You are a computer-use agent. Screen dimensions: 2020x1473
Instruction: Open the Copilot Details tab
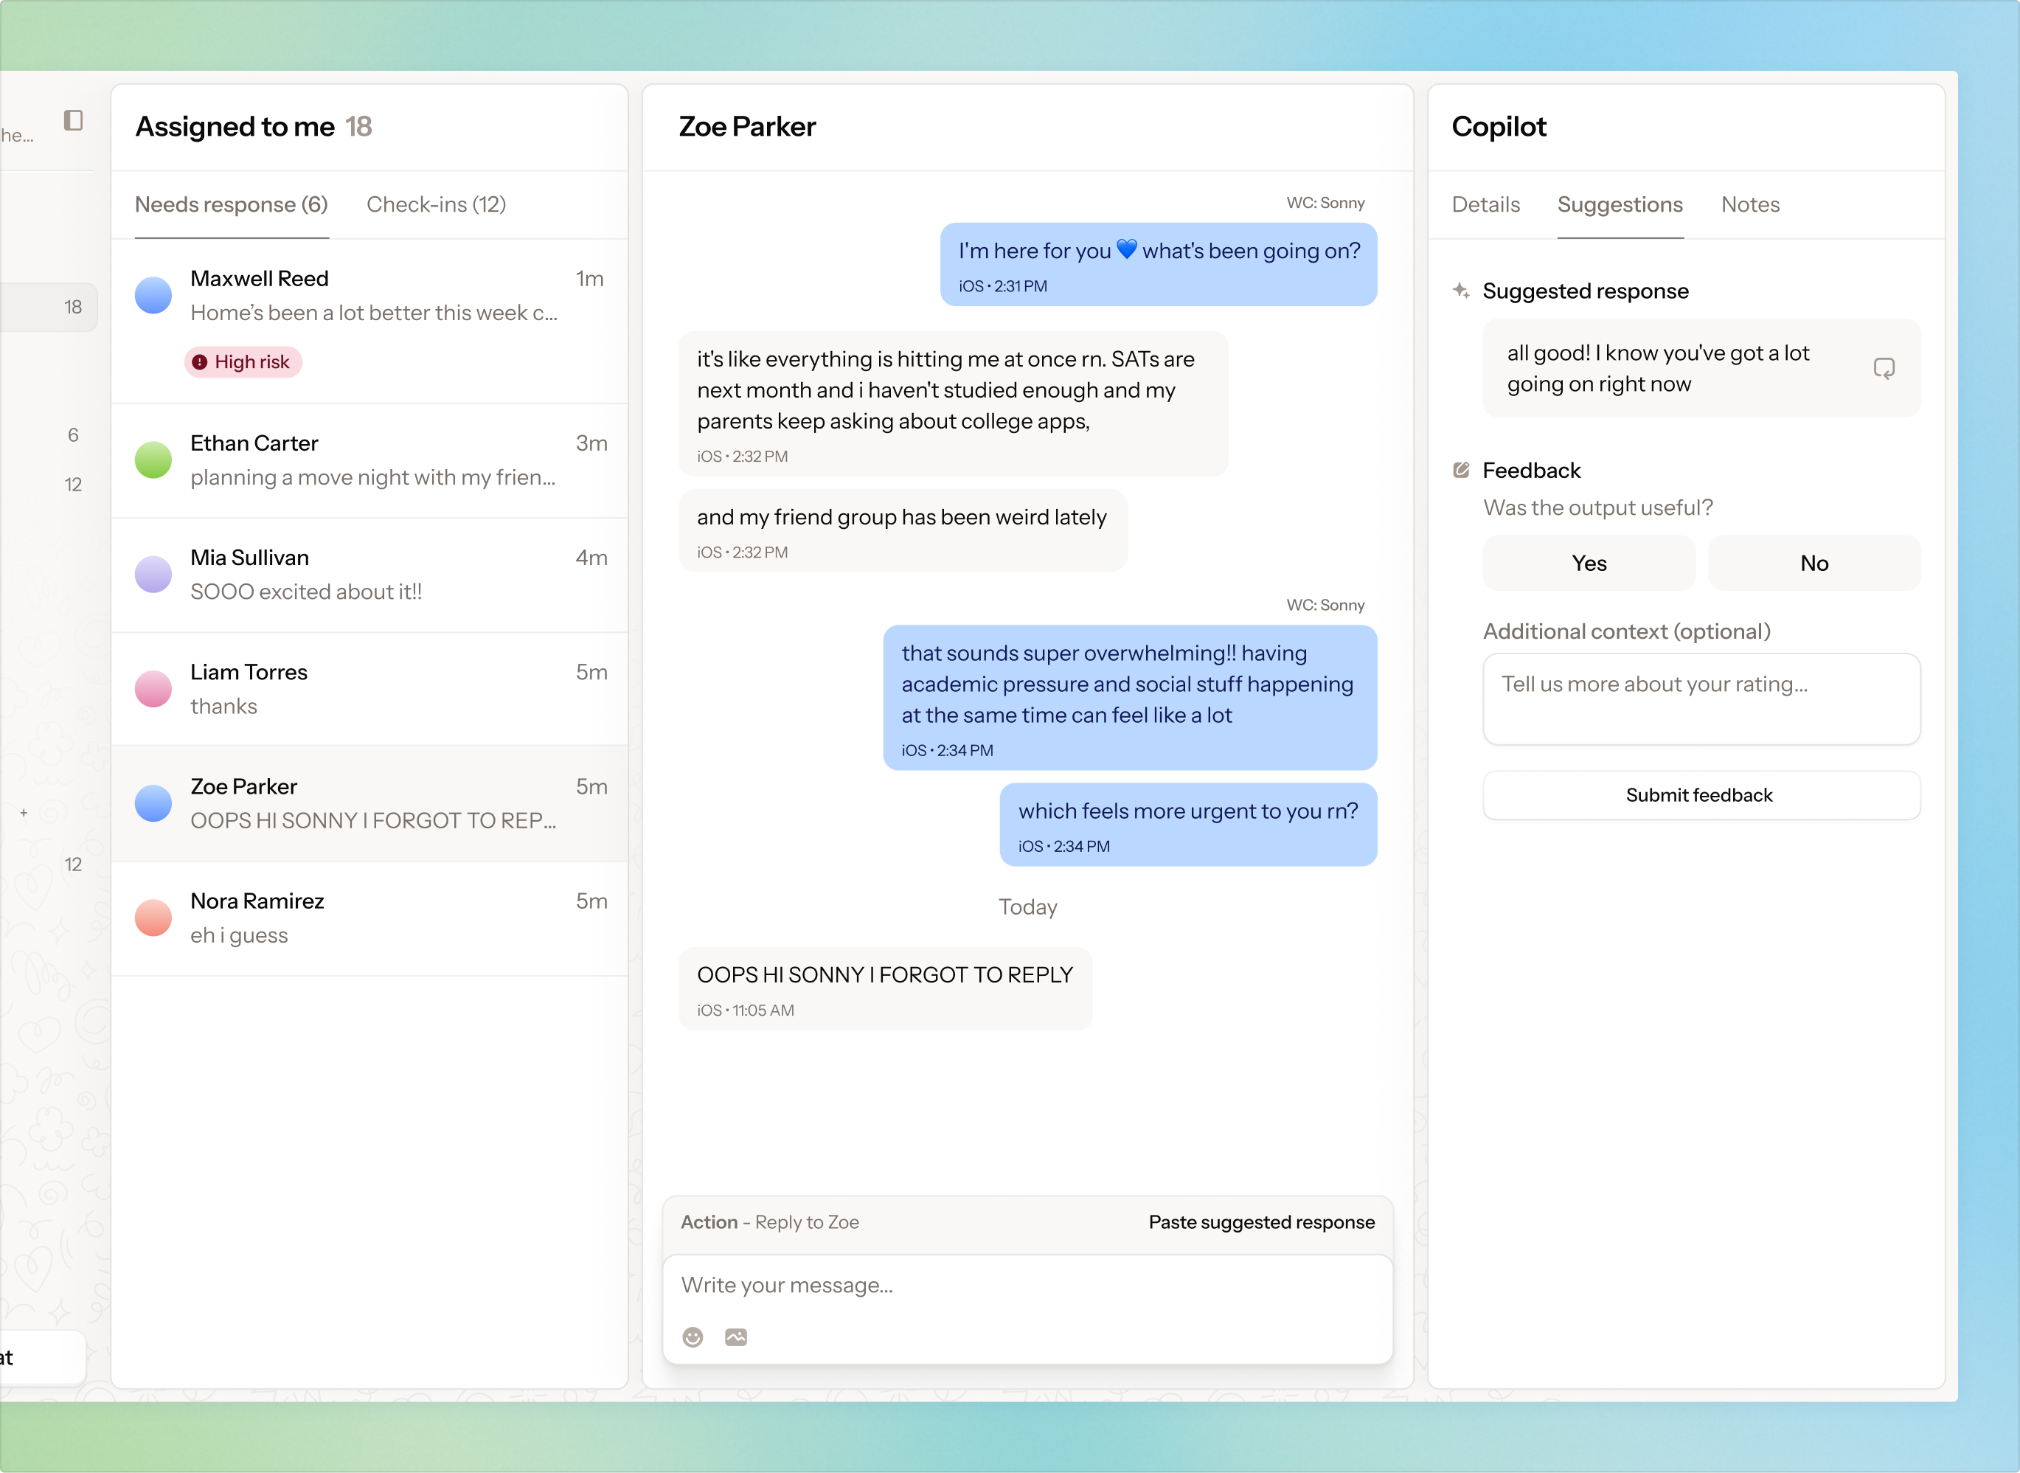tap(1485, 205)
